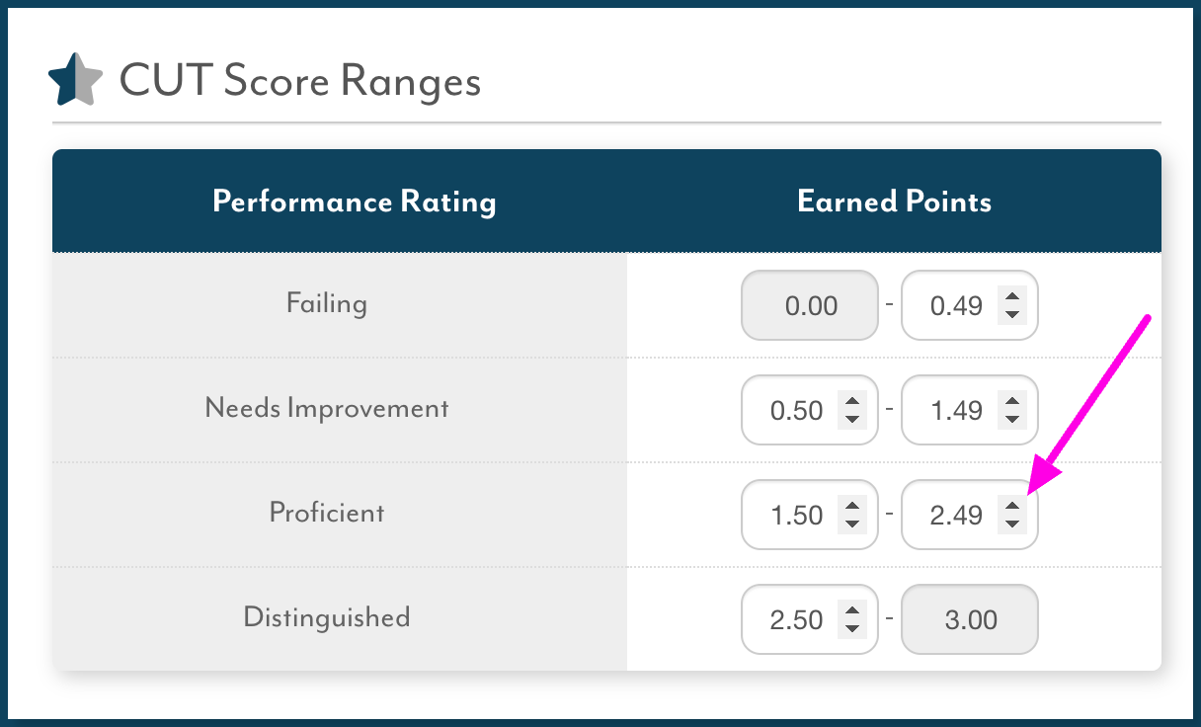Click the Earned Points column header

pyautogui.click(x=894, y=202)
